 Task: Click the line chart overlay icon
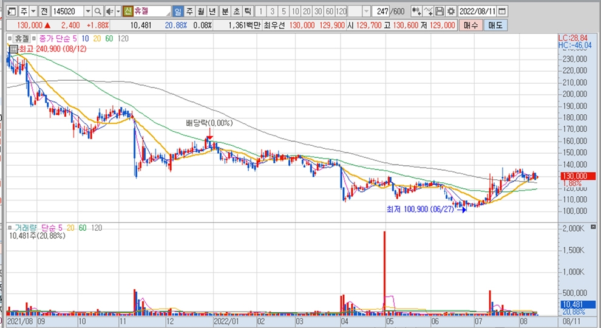(x=428, y=12)
